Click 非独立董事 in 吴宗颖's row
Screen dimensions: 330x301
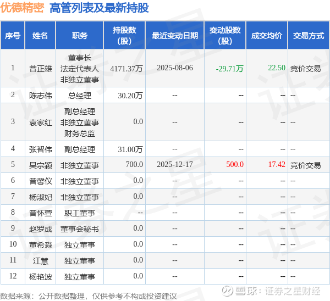[80, 165]
